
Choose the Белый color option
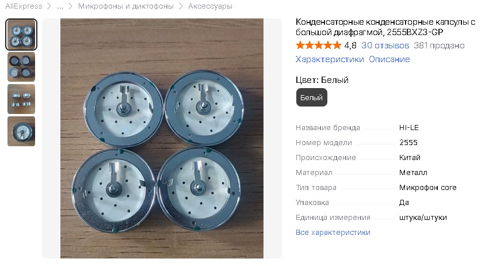(x=311, y=97)
